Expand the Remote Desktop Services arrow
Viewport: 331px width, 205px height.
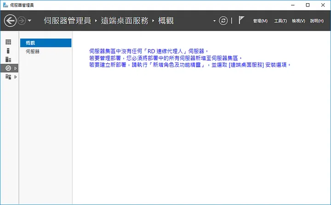[16, 68]
